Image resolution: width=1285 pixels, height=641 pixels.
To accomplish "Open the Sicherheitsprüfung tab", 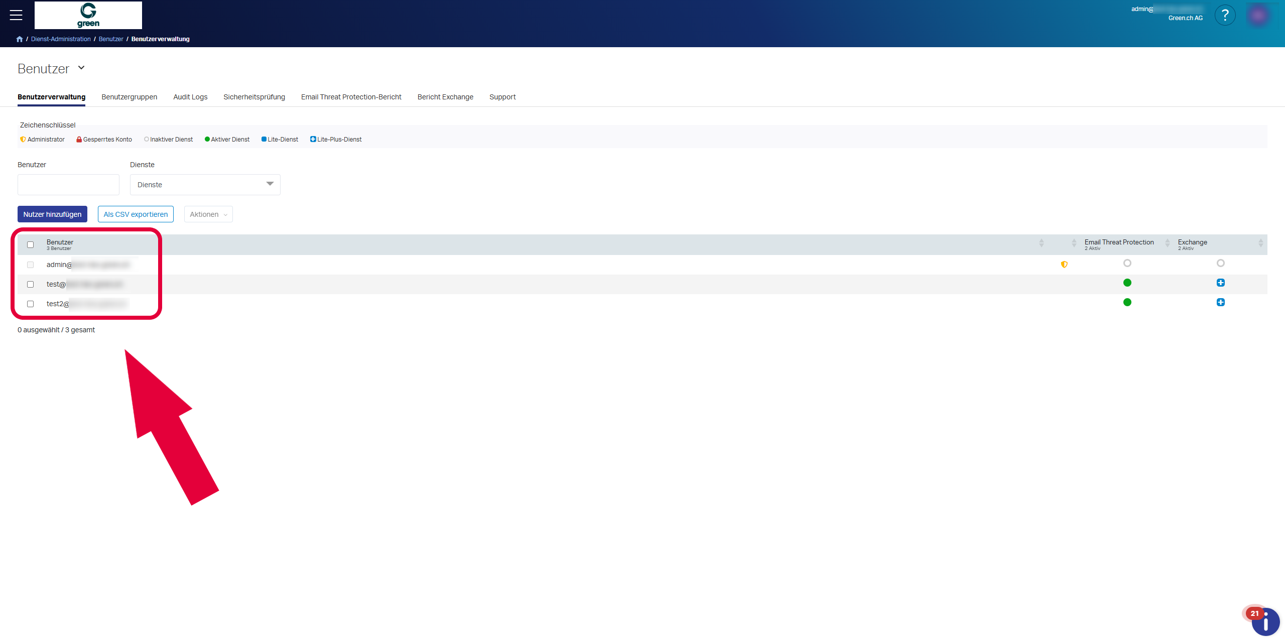I will [x=254, y=97].
